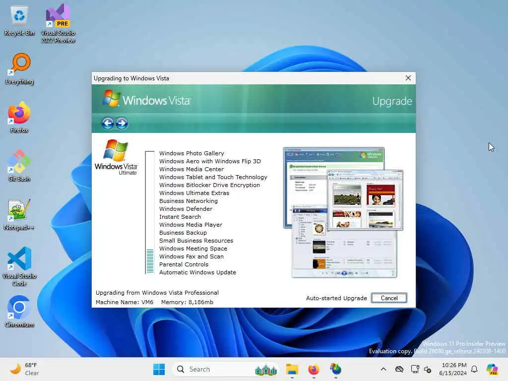Open the Everything search desktop shortcut

pyautogui.click(x=19, y=69)
